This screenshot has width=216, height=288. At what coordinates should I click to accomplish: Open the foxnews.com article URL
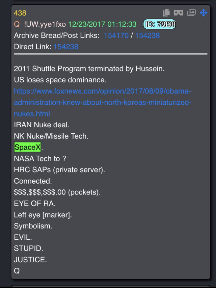tap(103, 102)
